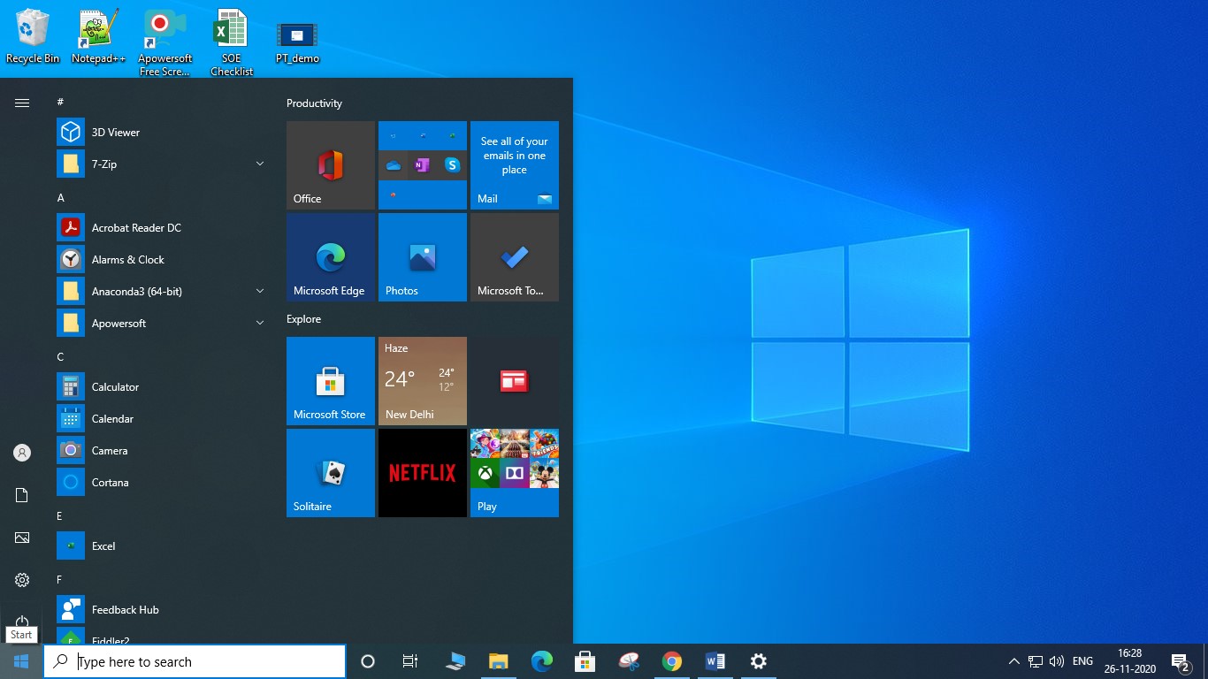Click letter C section header
Viewport: 1208px width, 679px height.
tap(61, 357)
